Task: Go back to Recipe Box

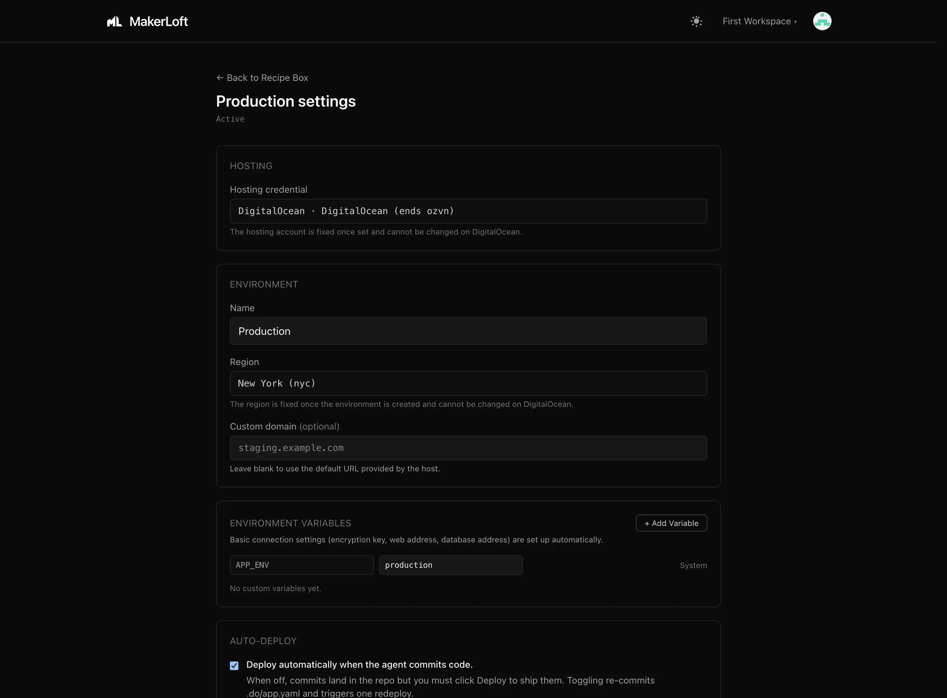Action: pos(262,78)
